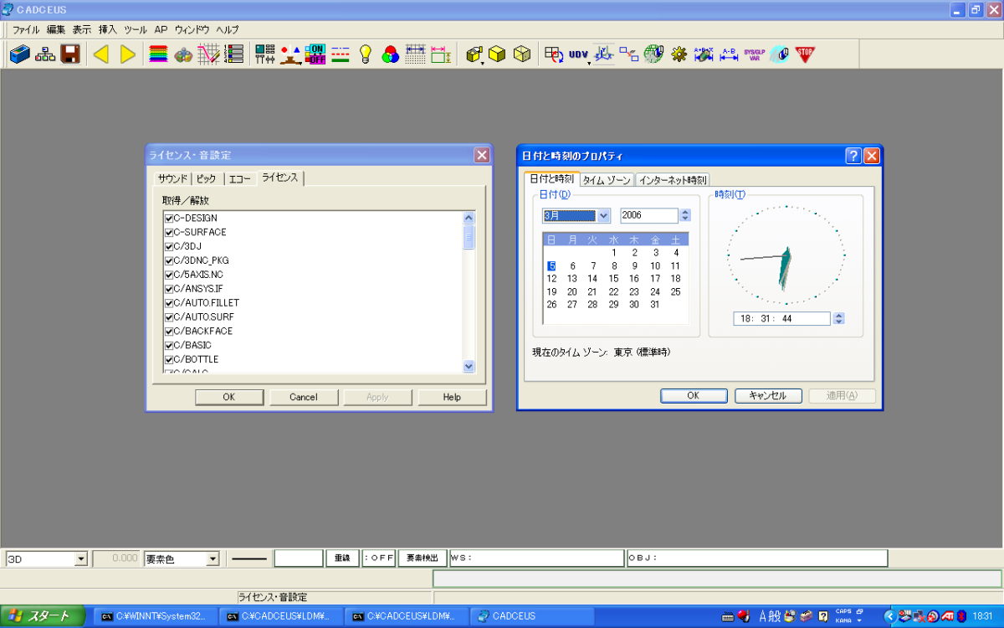This screenshot has width=1004, height=628.
Task: Click the license list scroll down arrow
Action: coord(469,366)
